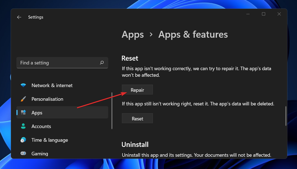Click the Find a setting search field

55,63
